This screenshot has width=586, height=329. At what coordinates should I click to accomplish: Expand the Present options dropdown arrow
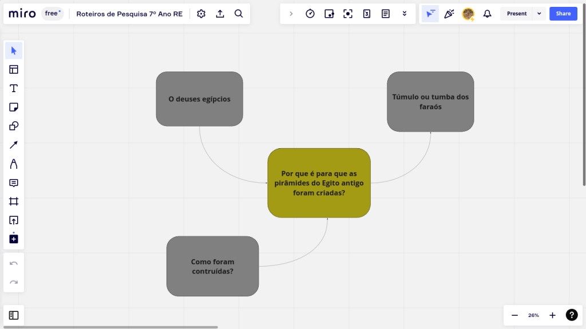point(539,14)
